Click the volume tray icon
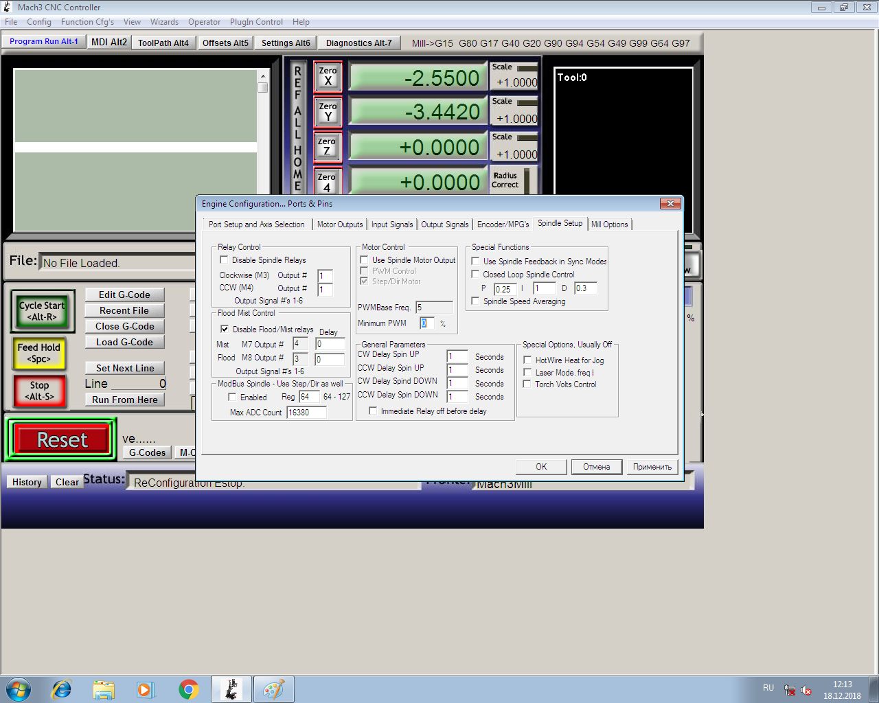Viewport: 879px width, 703px height. tap(806, 690)
